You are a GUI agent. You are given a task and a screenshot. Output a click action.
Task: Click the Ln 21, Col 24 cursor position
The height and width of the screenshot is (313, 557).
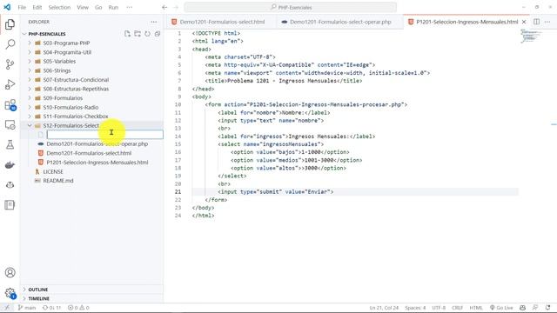(x=384, y=308)
